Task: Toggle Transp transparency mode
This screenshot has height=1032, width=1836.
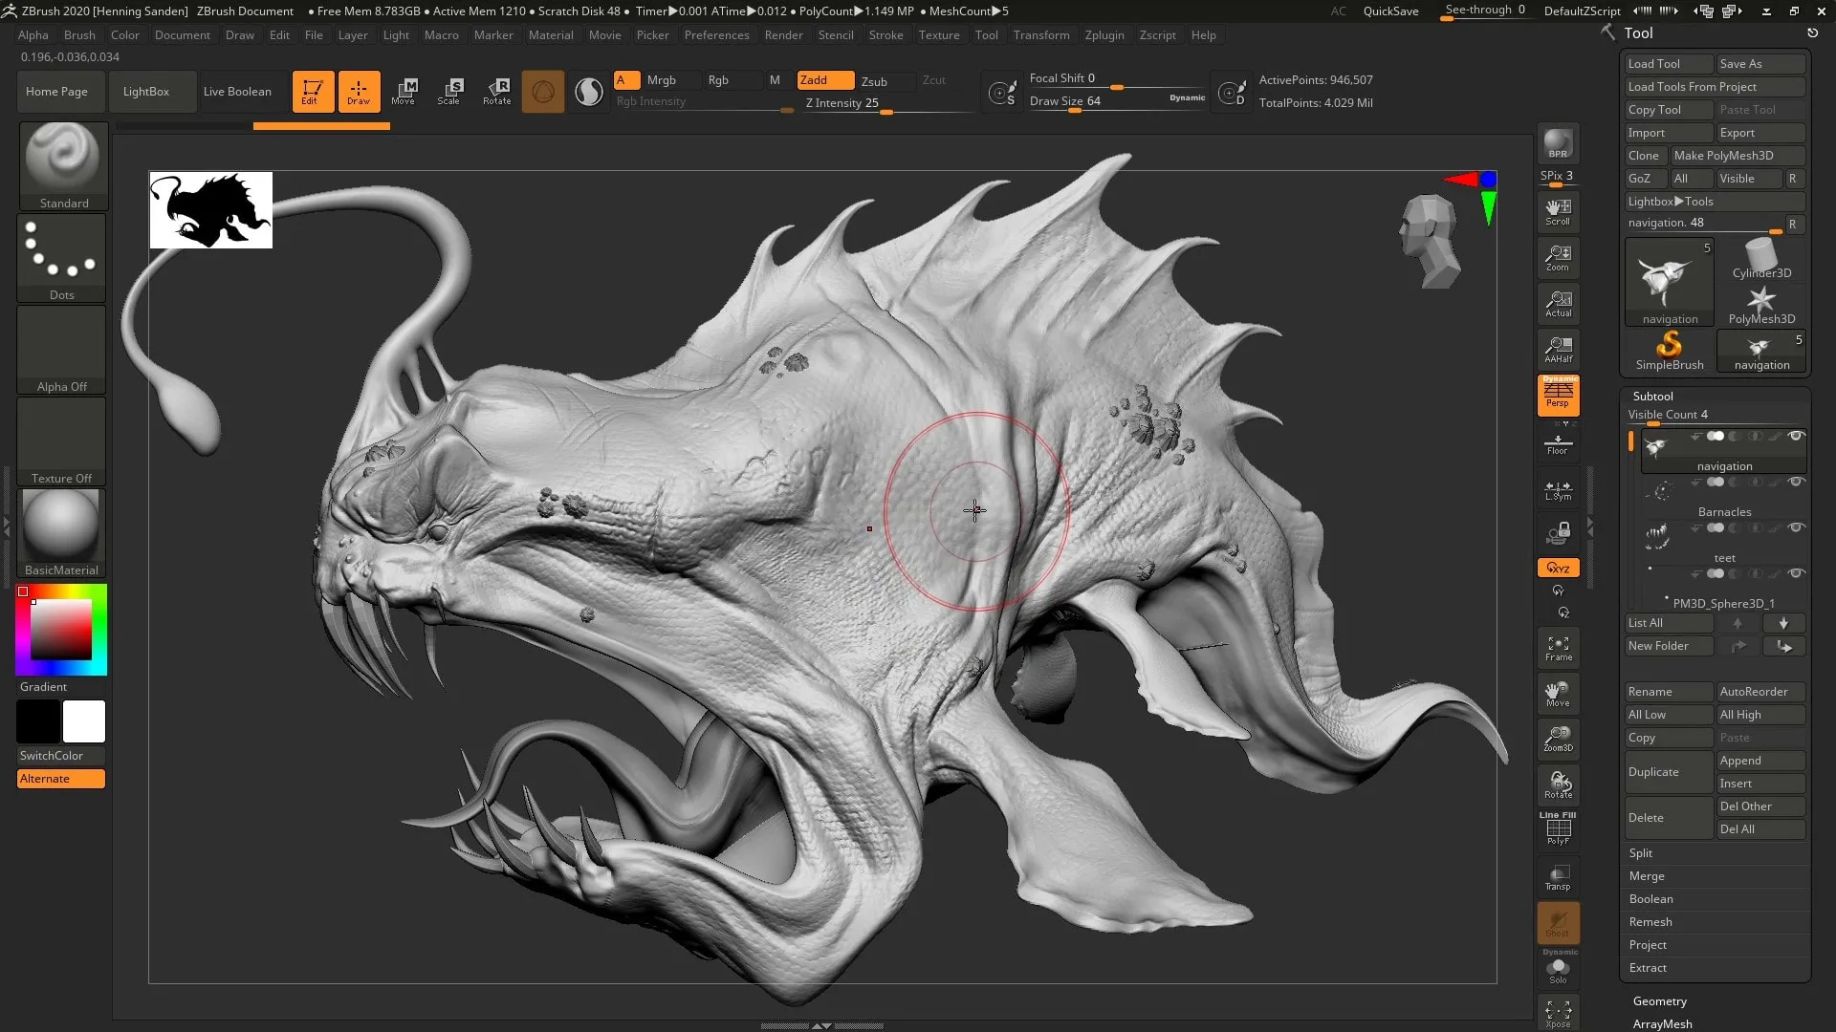Action: (x=1558, y=877)
